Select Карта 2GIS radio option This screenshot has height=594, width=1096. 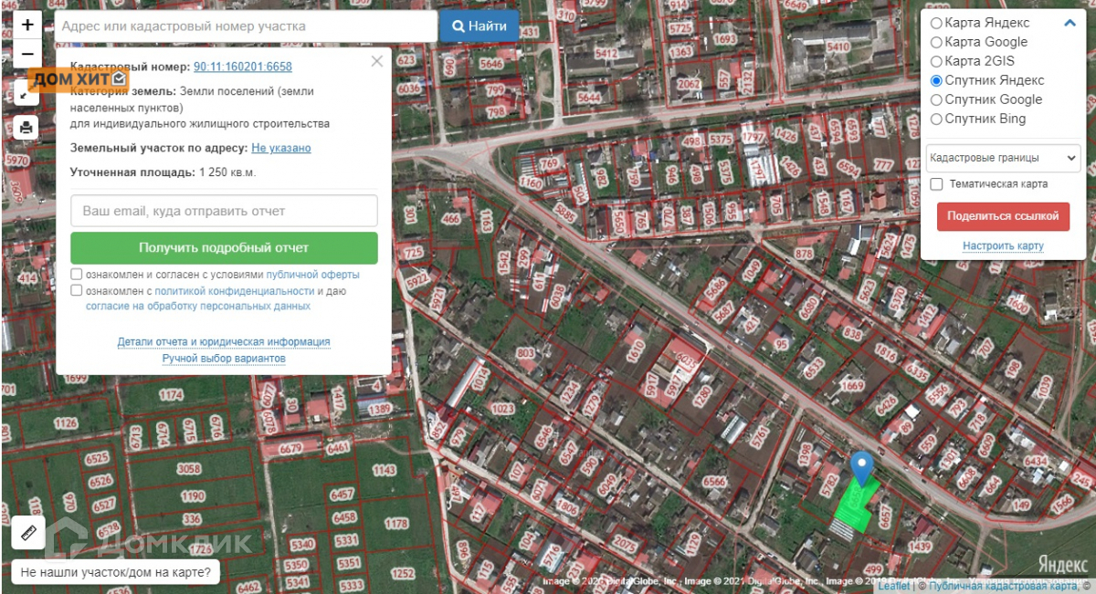tap(936, 61)
